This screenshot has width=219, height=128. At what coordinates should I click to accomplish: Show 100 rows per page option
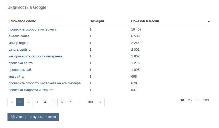(x=206, y=100)
